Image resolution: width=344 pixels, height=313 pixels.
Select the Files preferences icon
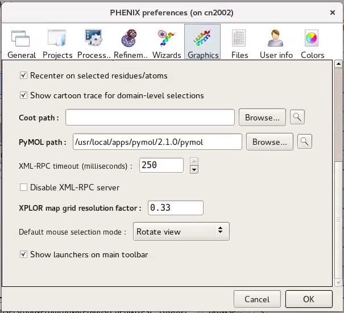click(239, 42)
